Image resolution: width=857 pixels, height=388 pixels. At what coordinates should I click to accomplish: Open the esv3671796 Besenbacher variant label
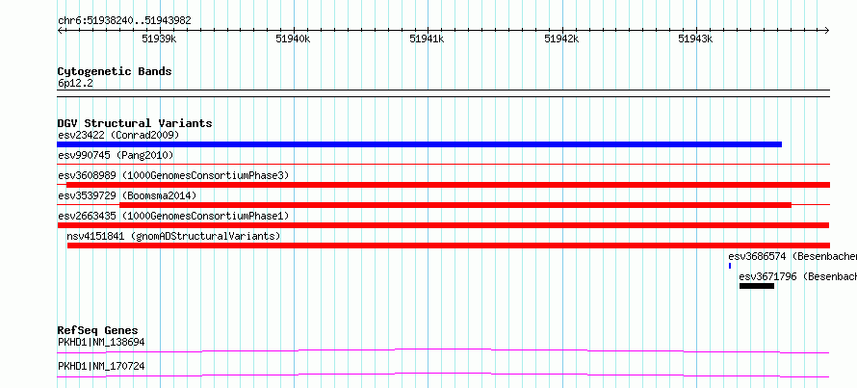[x=797, y=276]
